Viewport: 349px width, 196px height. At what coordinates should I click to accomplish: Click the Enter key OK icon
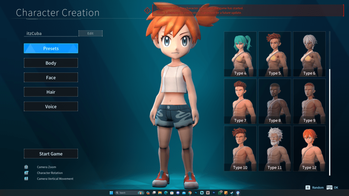point(329,187)
